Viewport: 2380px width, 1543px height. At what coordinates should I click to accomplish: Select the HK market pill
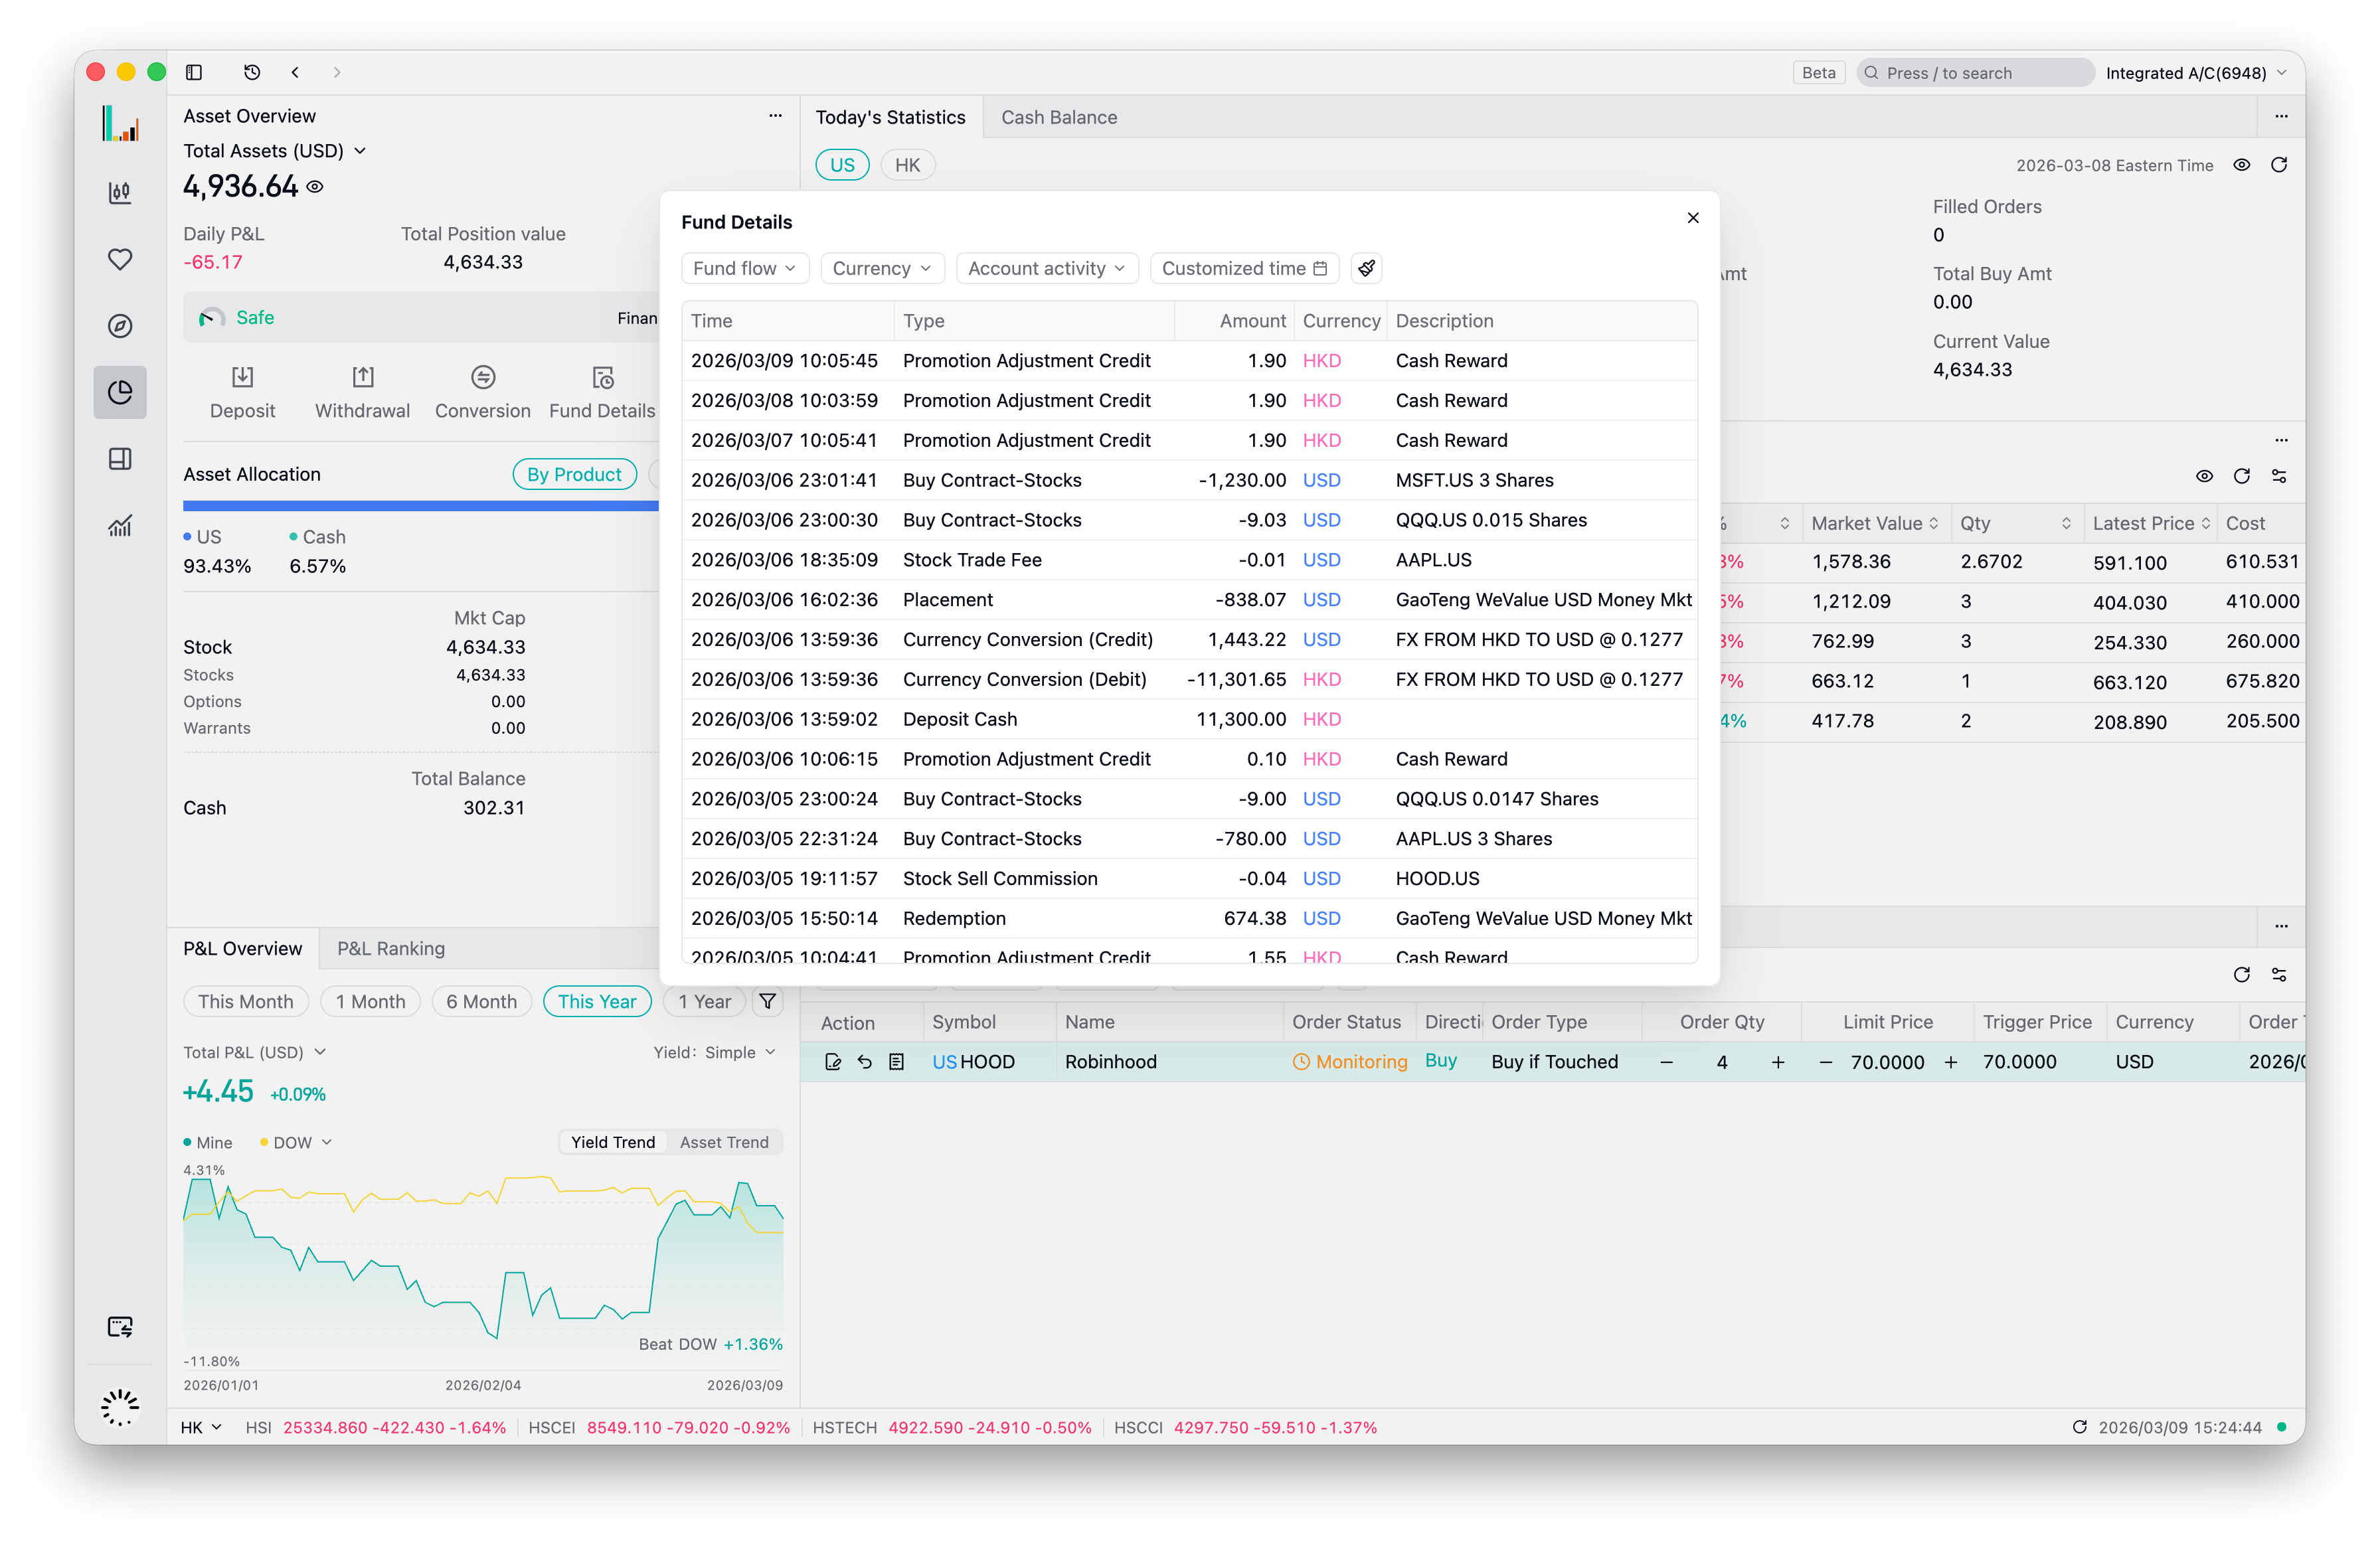[907, 165]
